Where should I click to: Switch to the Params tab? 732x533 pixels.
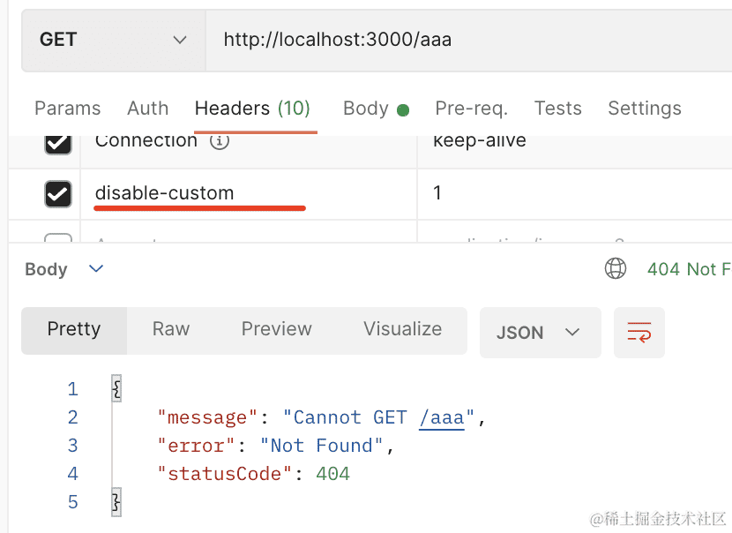pos(67,109)
